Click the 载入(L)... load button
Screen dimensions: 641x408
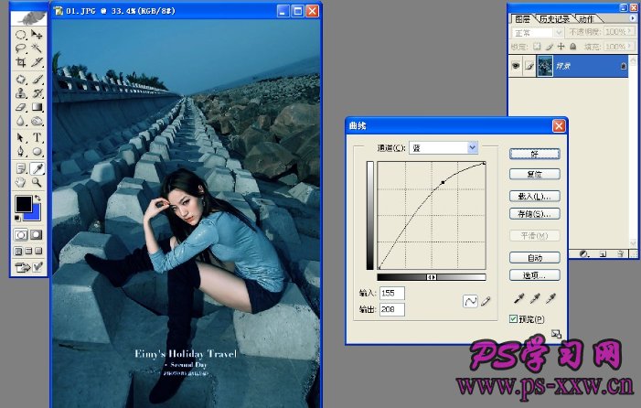535,197
